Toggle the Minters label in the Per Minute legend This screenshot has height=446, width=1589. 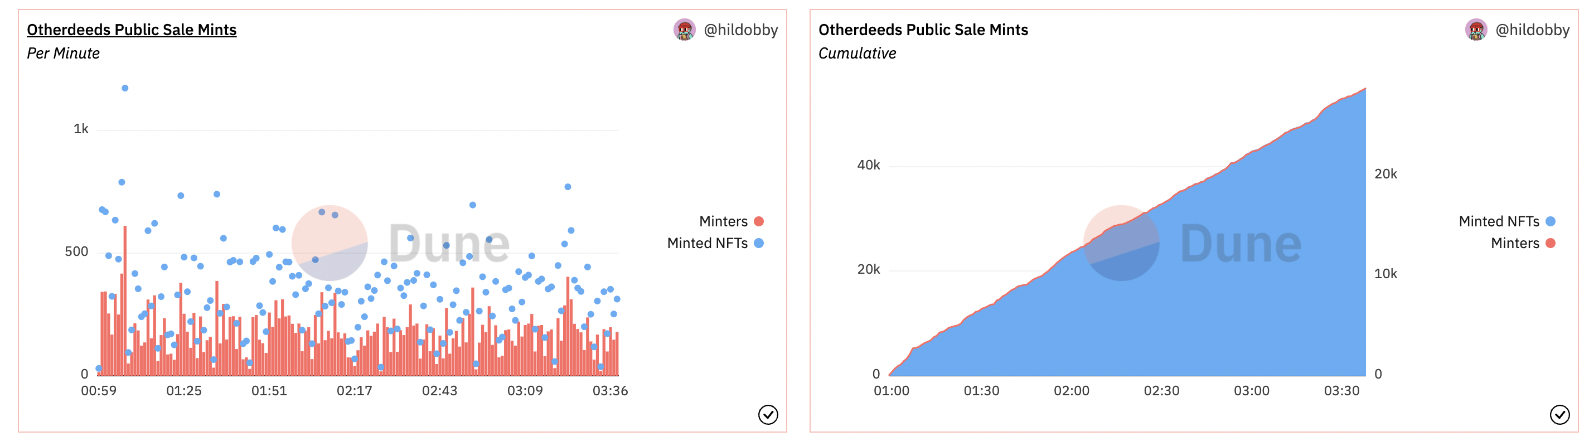pyautogui.click(x=723, y=221)
